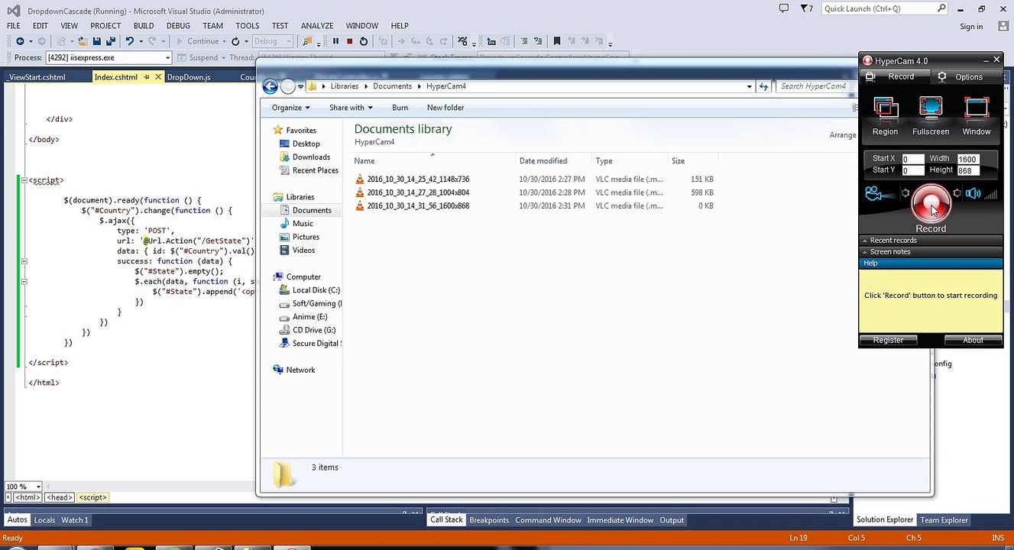The height and width of the screenshot is (550, 1014).
Task: Click the Open File folder icon
Action: coord(83,41)
